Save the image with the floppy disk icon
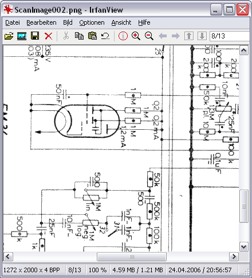 point(35,36)
